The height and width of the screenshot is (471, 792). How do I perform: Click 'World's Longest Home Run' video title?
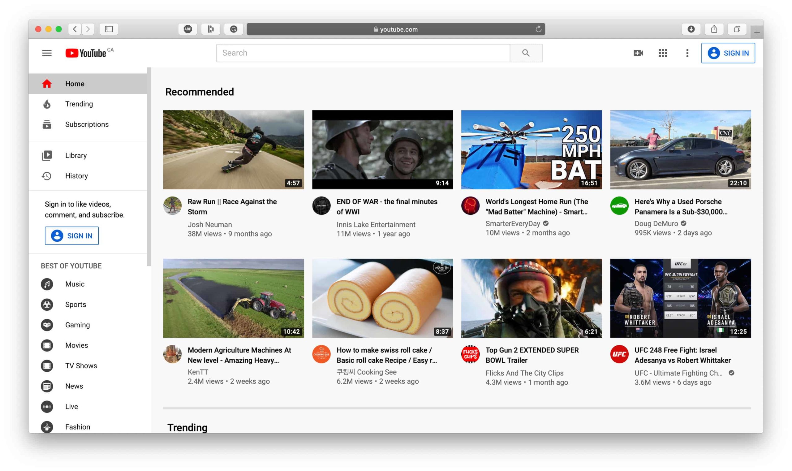coord(537,207)
